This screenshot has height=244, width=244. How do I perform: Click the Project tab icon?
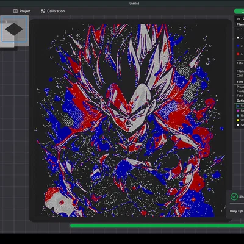coord(15,11)
